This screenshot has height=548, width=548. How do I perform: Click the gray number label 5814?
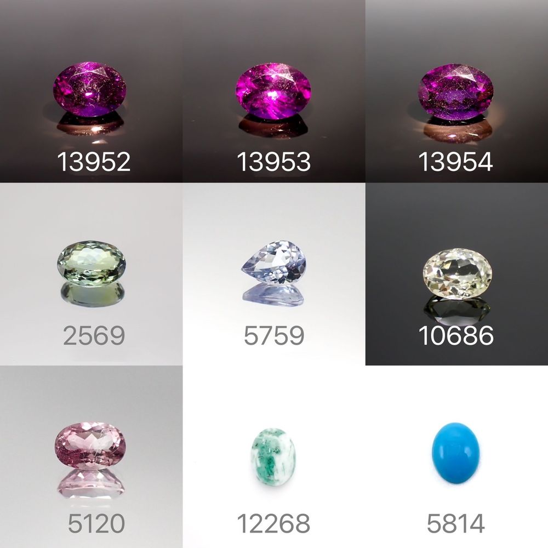456,523
